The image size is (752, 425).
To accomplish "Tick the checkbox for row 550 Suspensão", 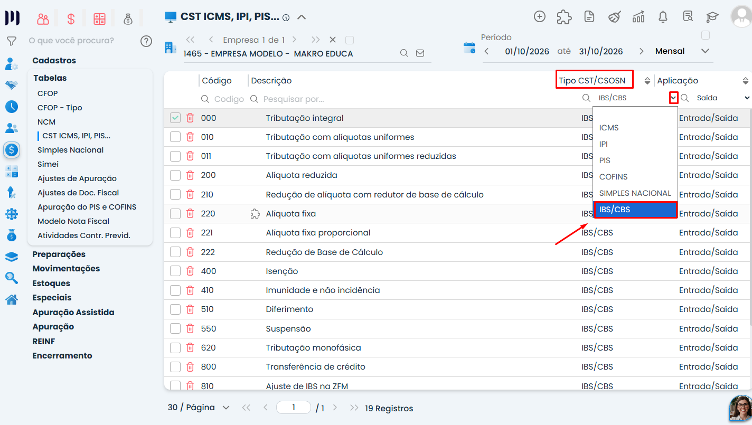I will (x=175, y=328).
